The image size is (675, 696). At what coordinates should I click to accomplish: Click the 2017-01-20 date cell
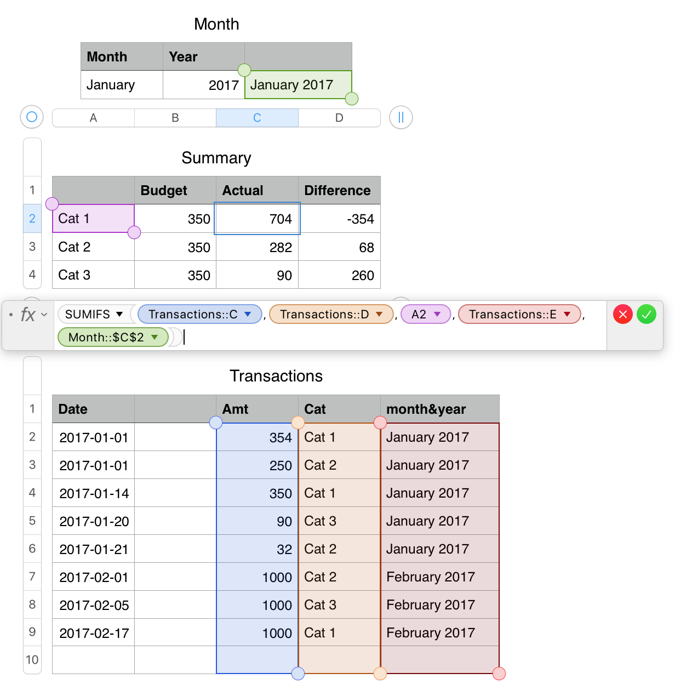click(x=93, y=521)
